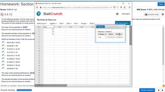Click the Std. dev. value 2.5166115
This screenshot has height=92, width=165.
tap(119, 37)
